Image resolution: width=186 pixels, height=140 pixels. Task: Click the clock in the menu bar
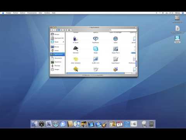[169, 13]
